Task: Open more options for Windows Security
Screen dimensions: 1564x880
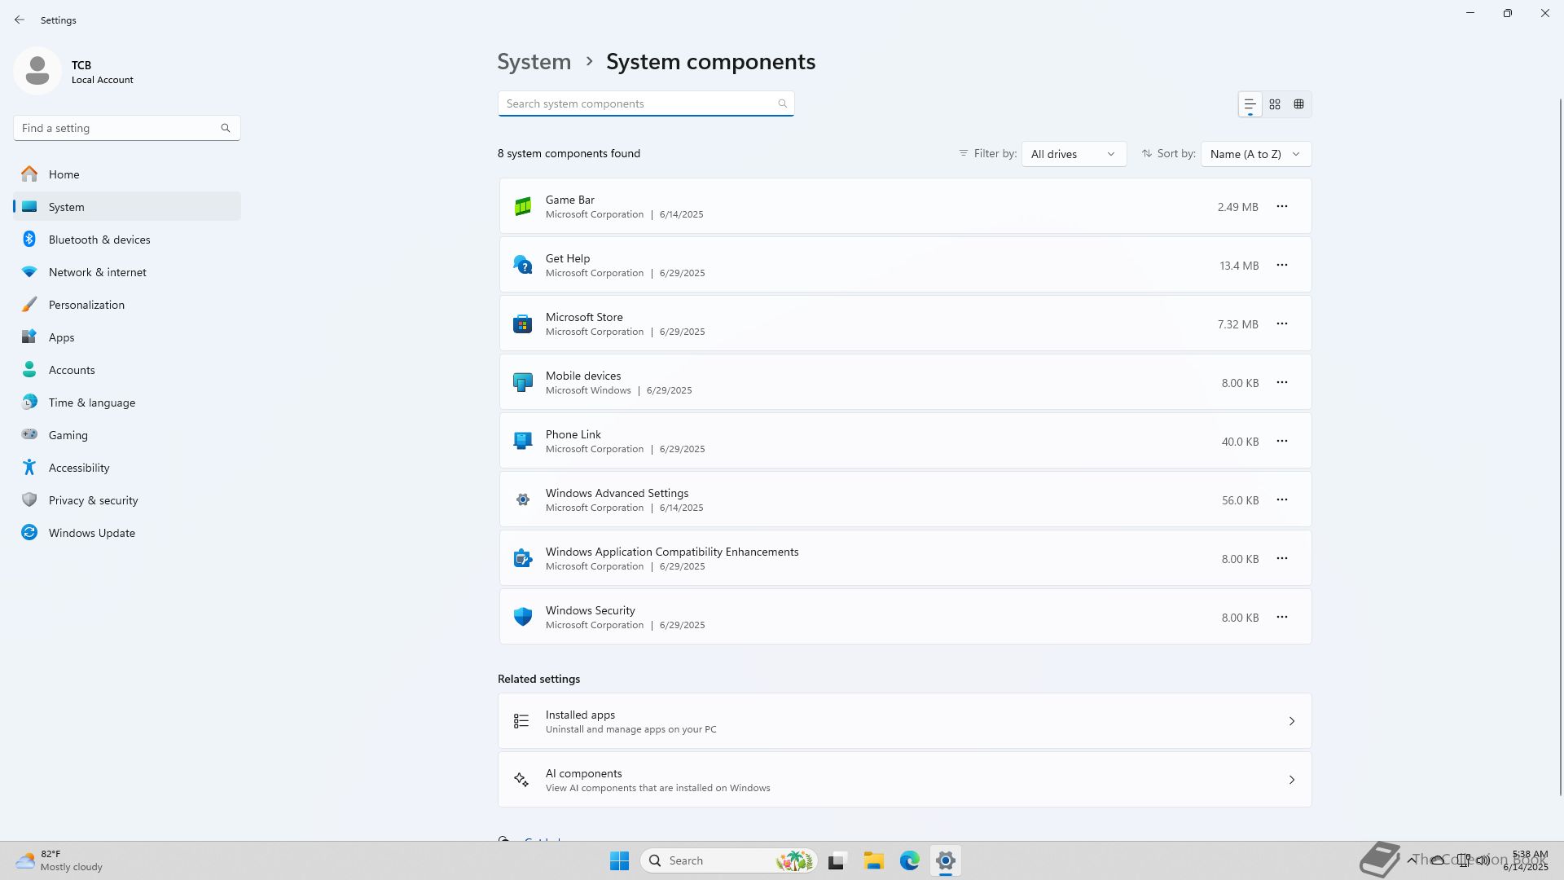Action: click(x=1282, y=617)
